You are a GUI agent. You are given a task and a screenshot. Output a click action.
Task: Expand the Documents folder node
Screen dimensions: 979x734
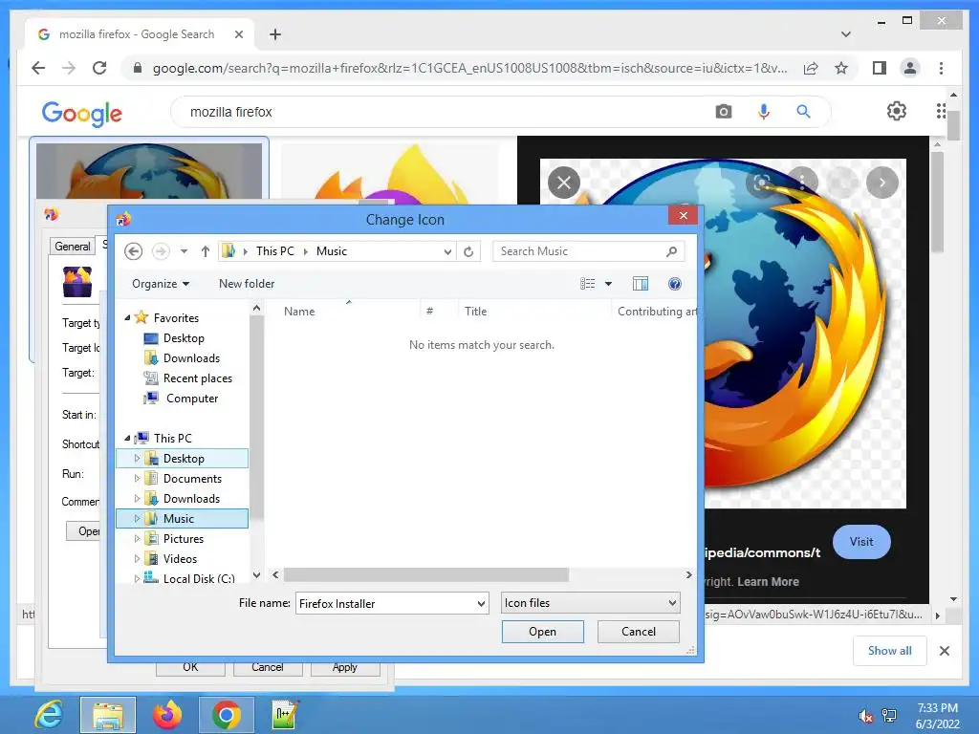[138, 479]
